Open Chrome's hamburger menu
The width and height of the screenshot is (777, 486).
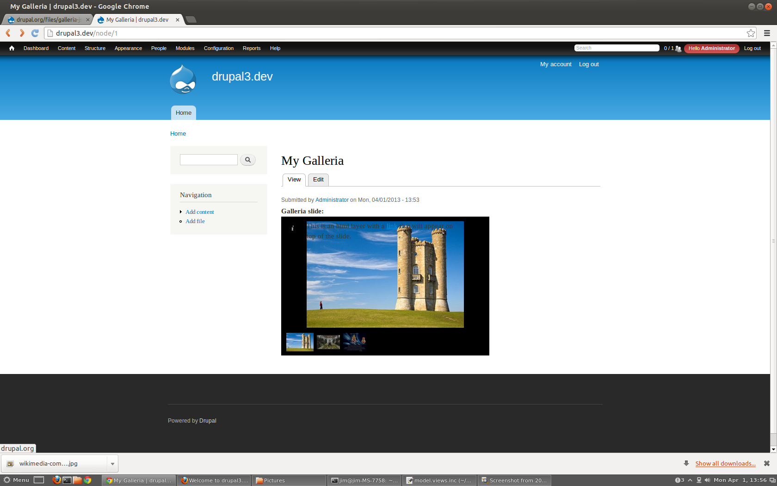click(x=766, y=33)
